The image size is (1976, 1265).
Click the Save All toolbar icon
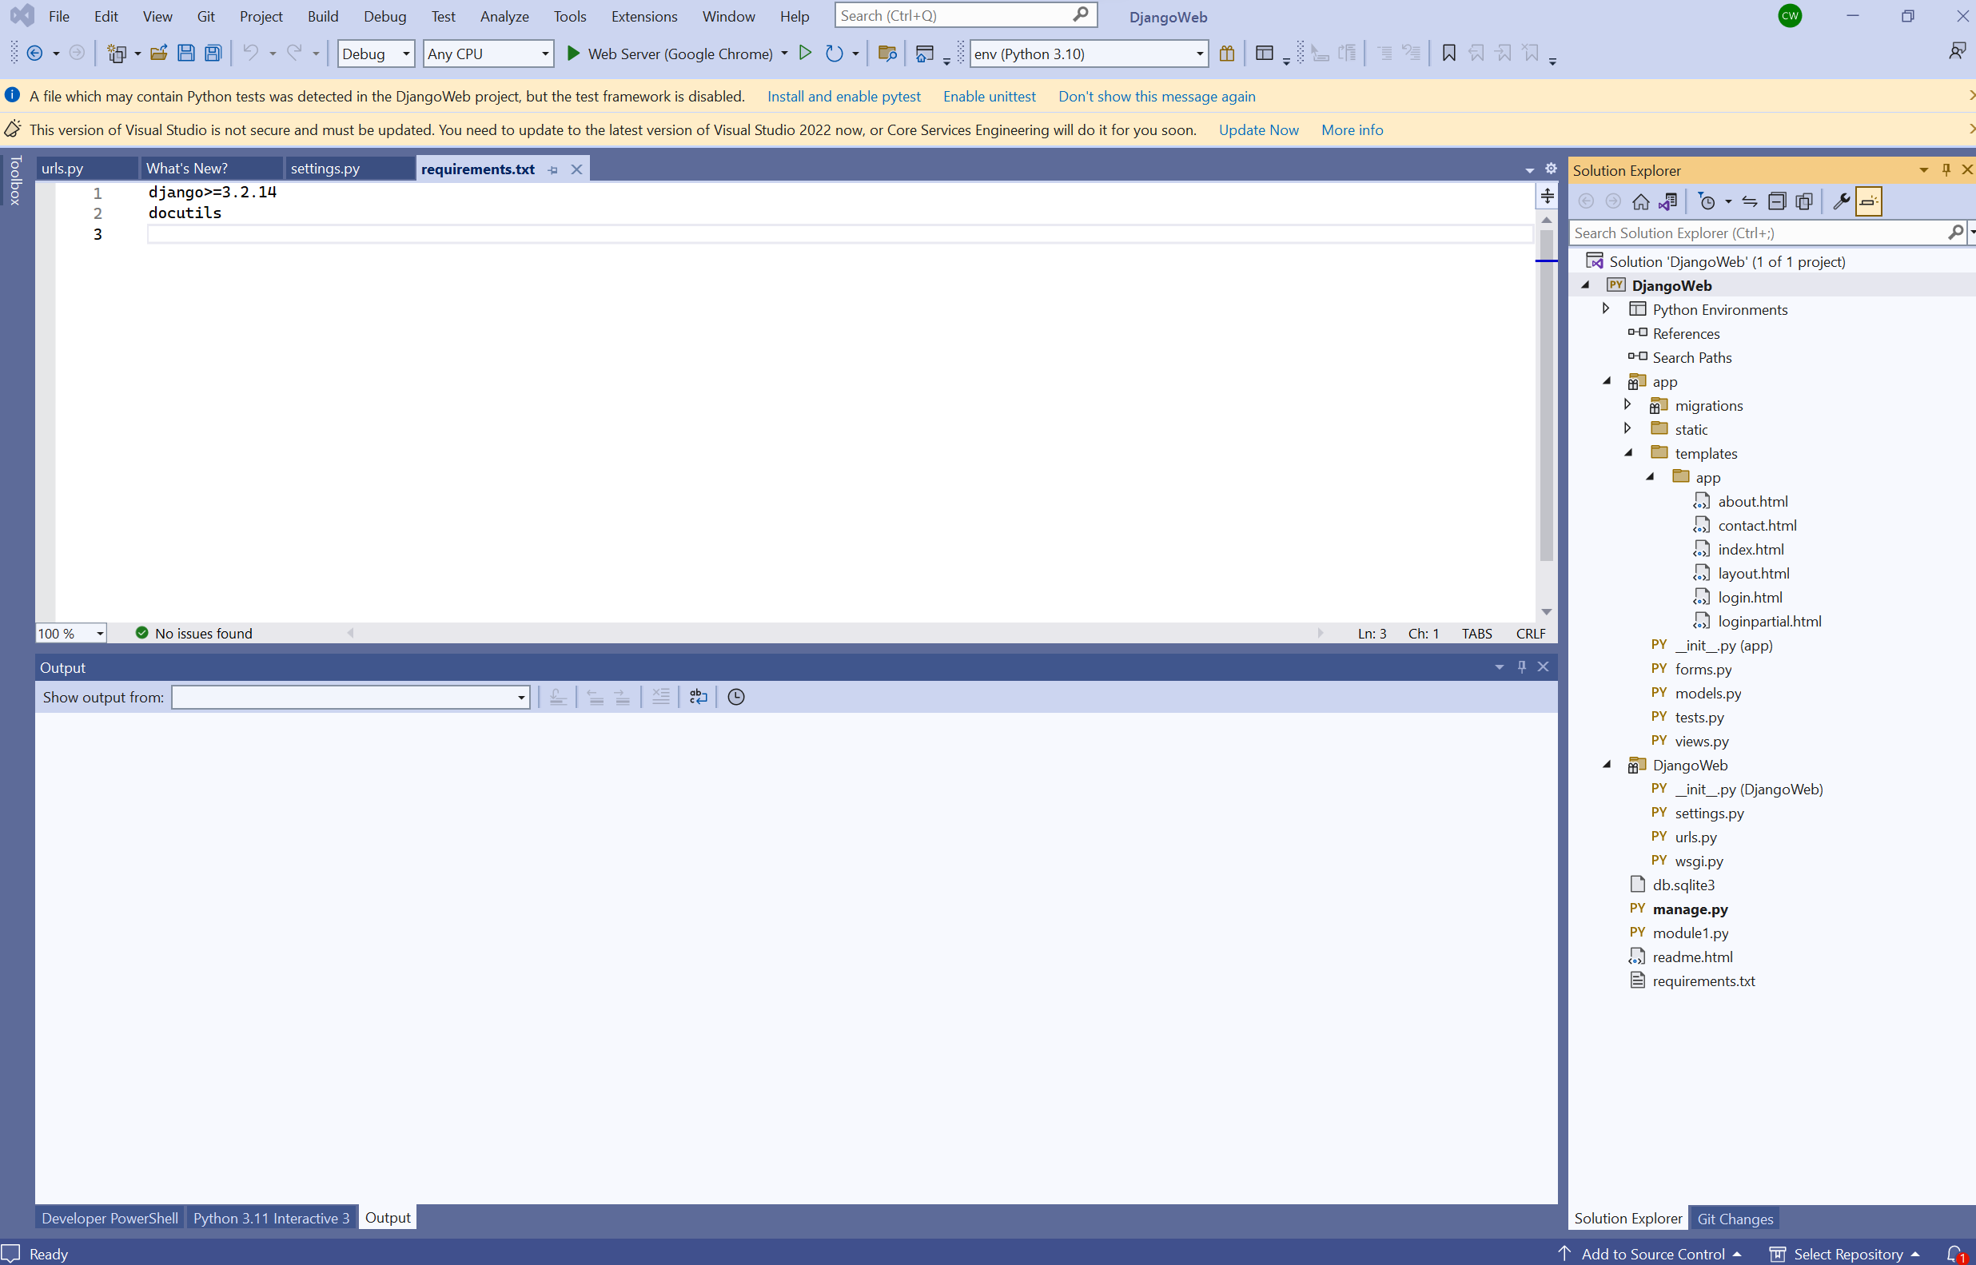pos(213,53)
